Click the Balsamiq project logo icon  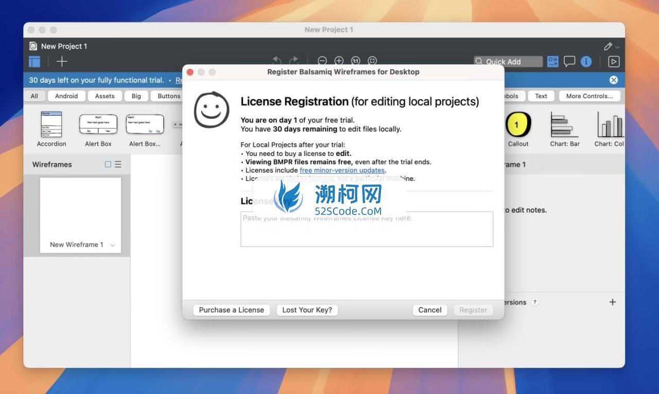(33, 46)
